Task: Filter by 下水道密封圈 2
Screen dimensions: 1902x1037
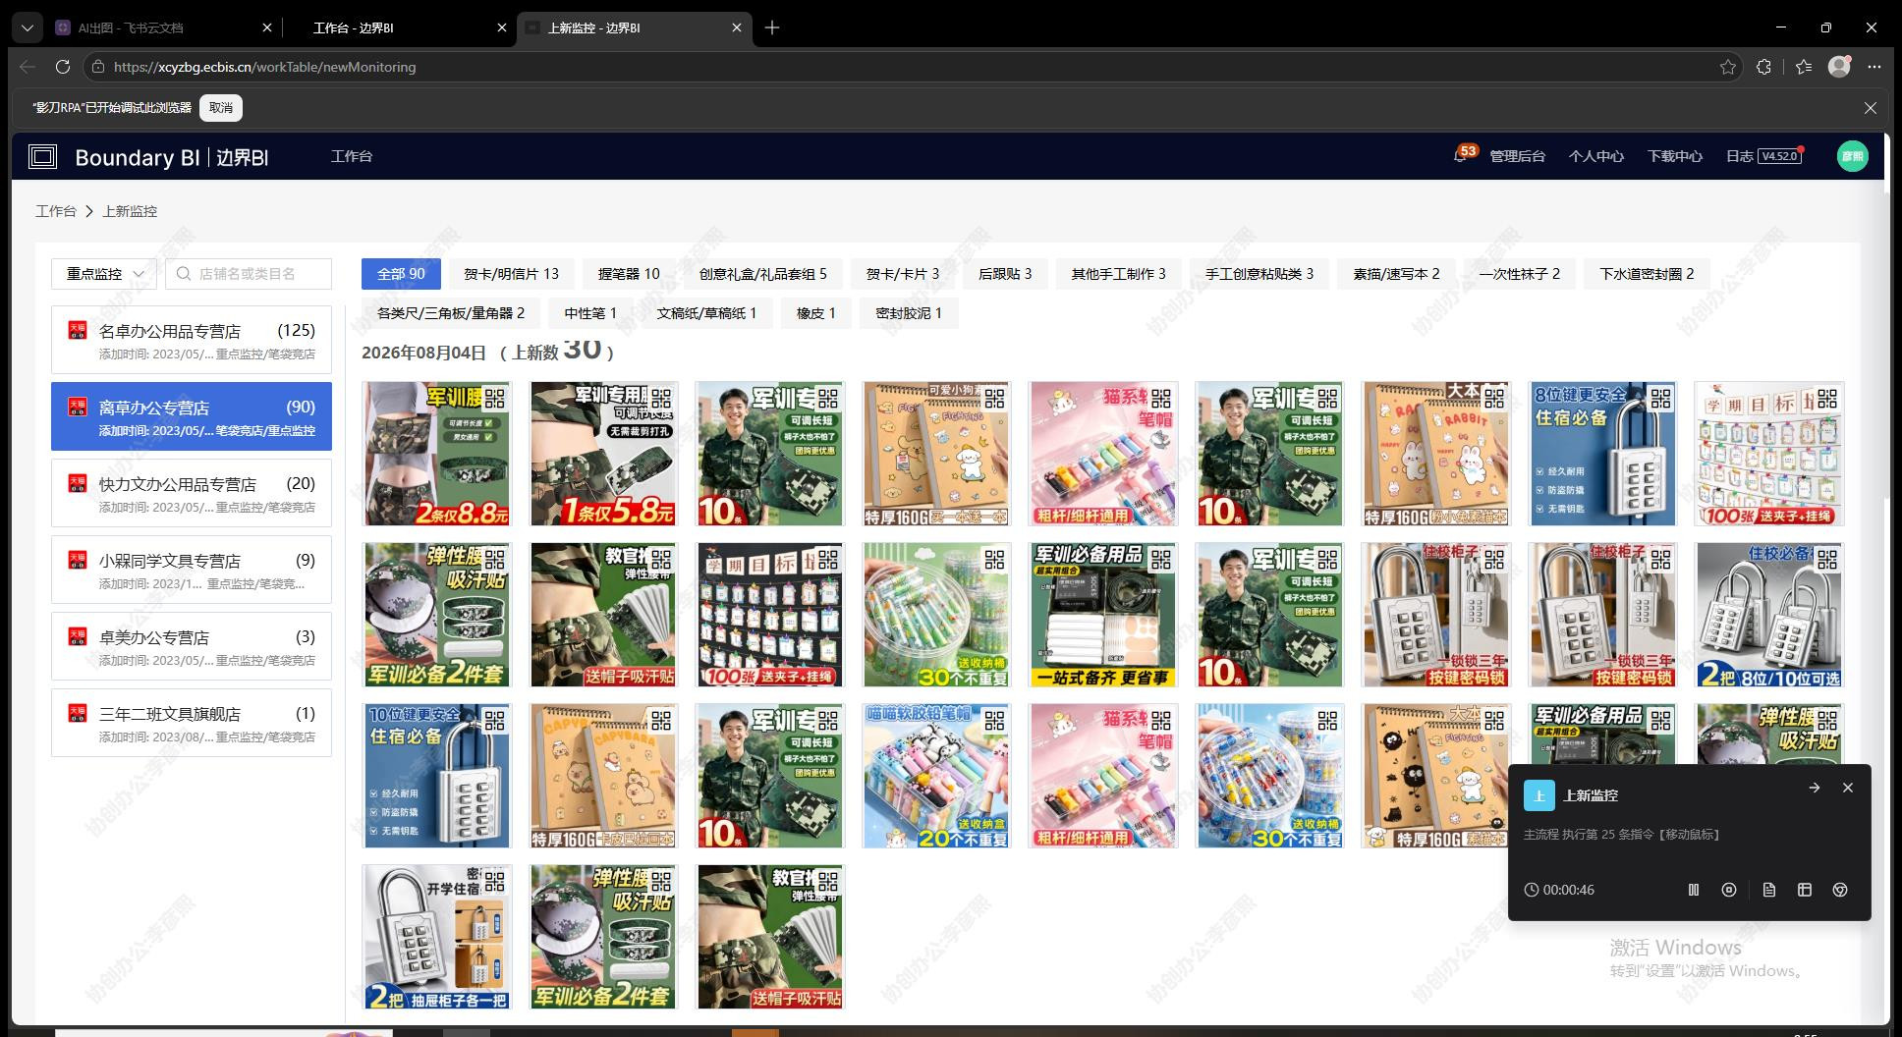Action: [1647, 274]
